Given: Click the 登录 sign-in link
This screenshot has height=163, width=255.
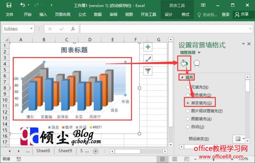Looking at the screenshot, I should 226,14.
